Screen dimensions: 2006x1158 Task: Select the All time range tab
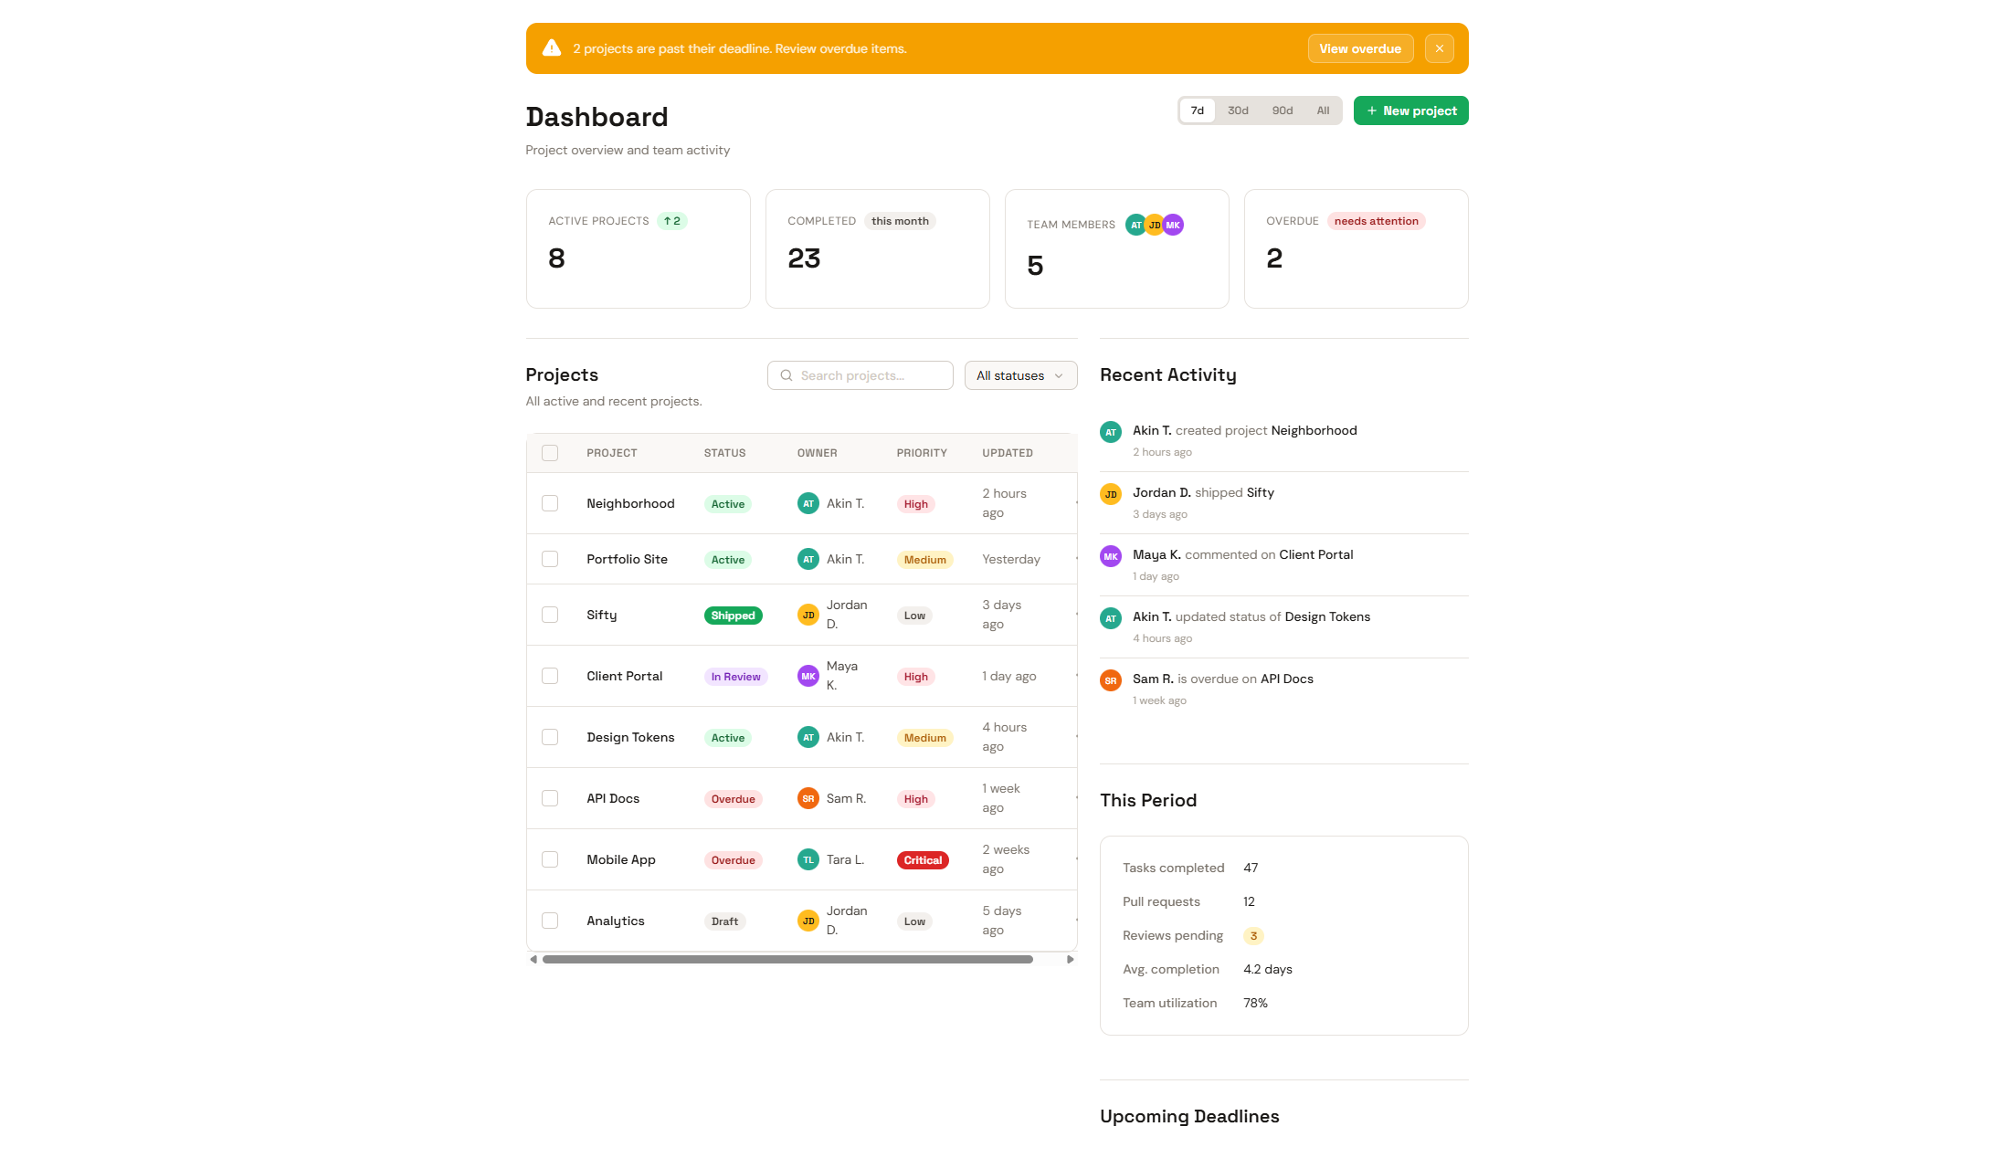[x=1323, y=111]
